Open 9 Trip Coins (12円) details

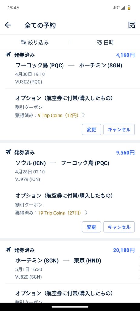(x=58, y=115)
